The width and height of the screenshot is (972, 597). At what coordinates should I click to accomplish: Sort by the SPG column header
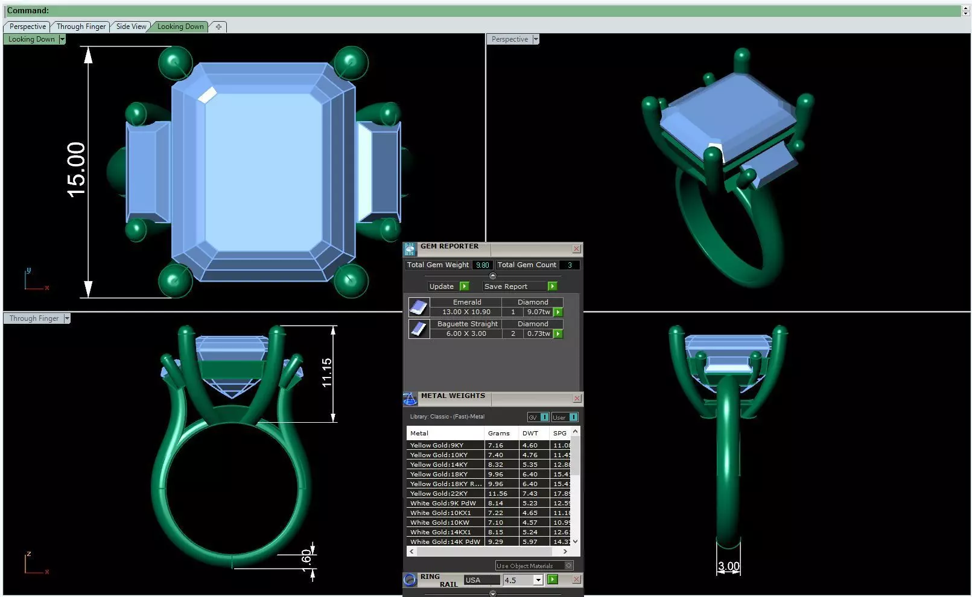point(560,433)
